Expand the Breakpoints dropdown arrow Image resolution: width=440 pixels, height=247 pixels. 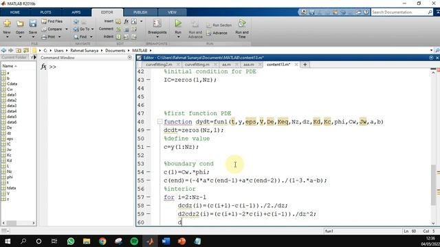point(157,37)
